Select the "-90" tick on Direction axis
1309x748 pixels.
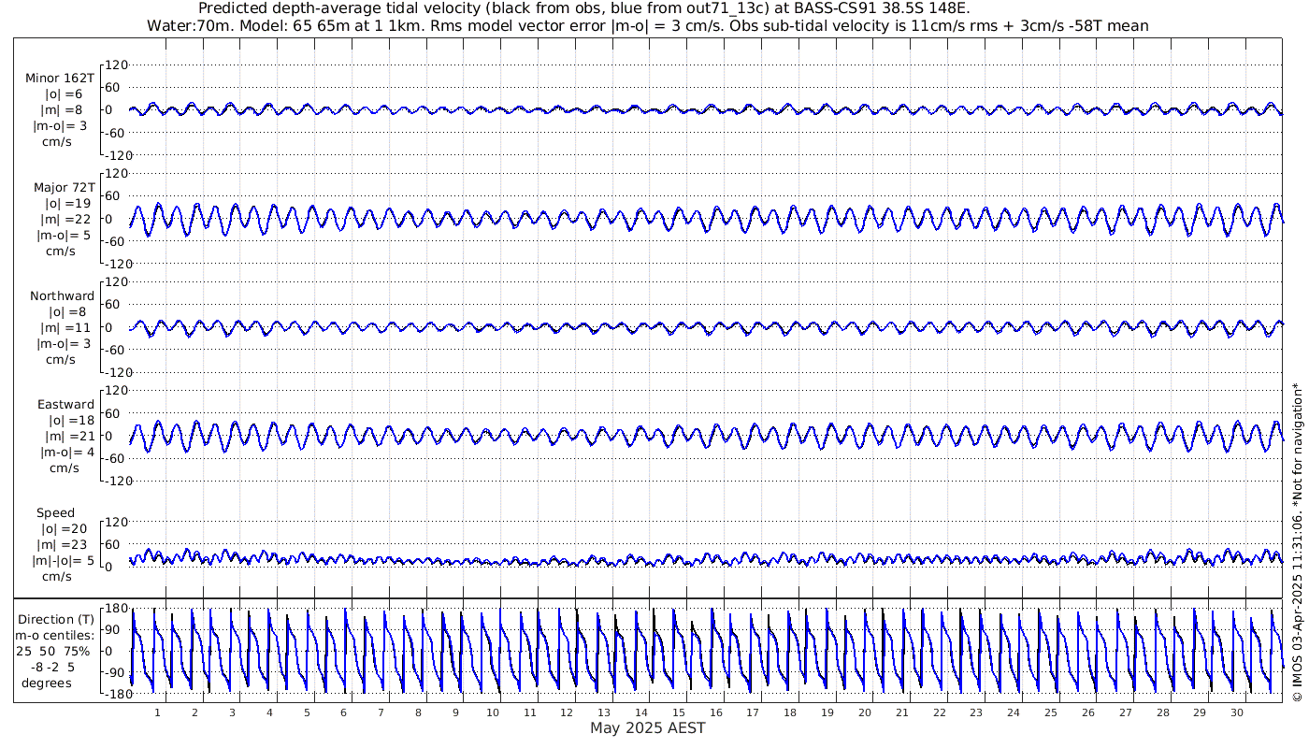click(x=115, y=672)
